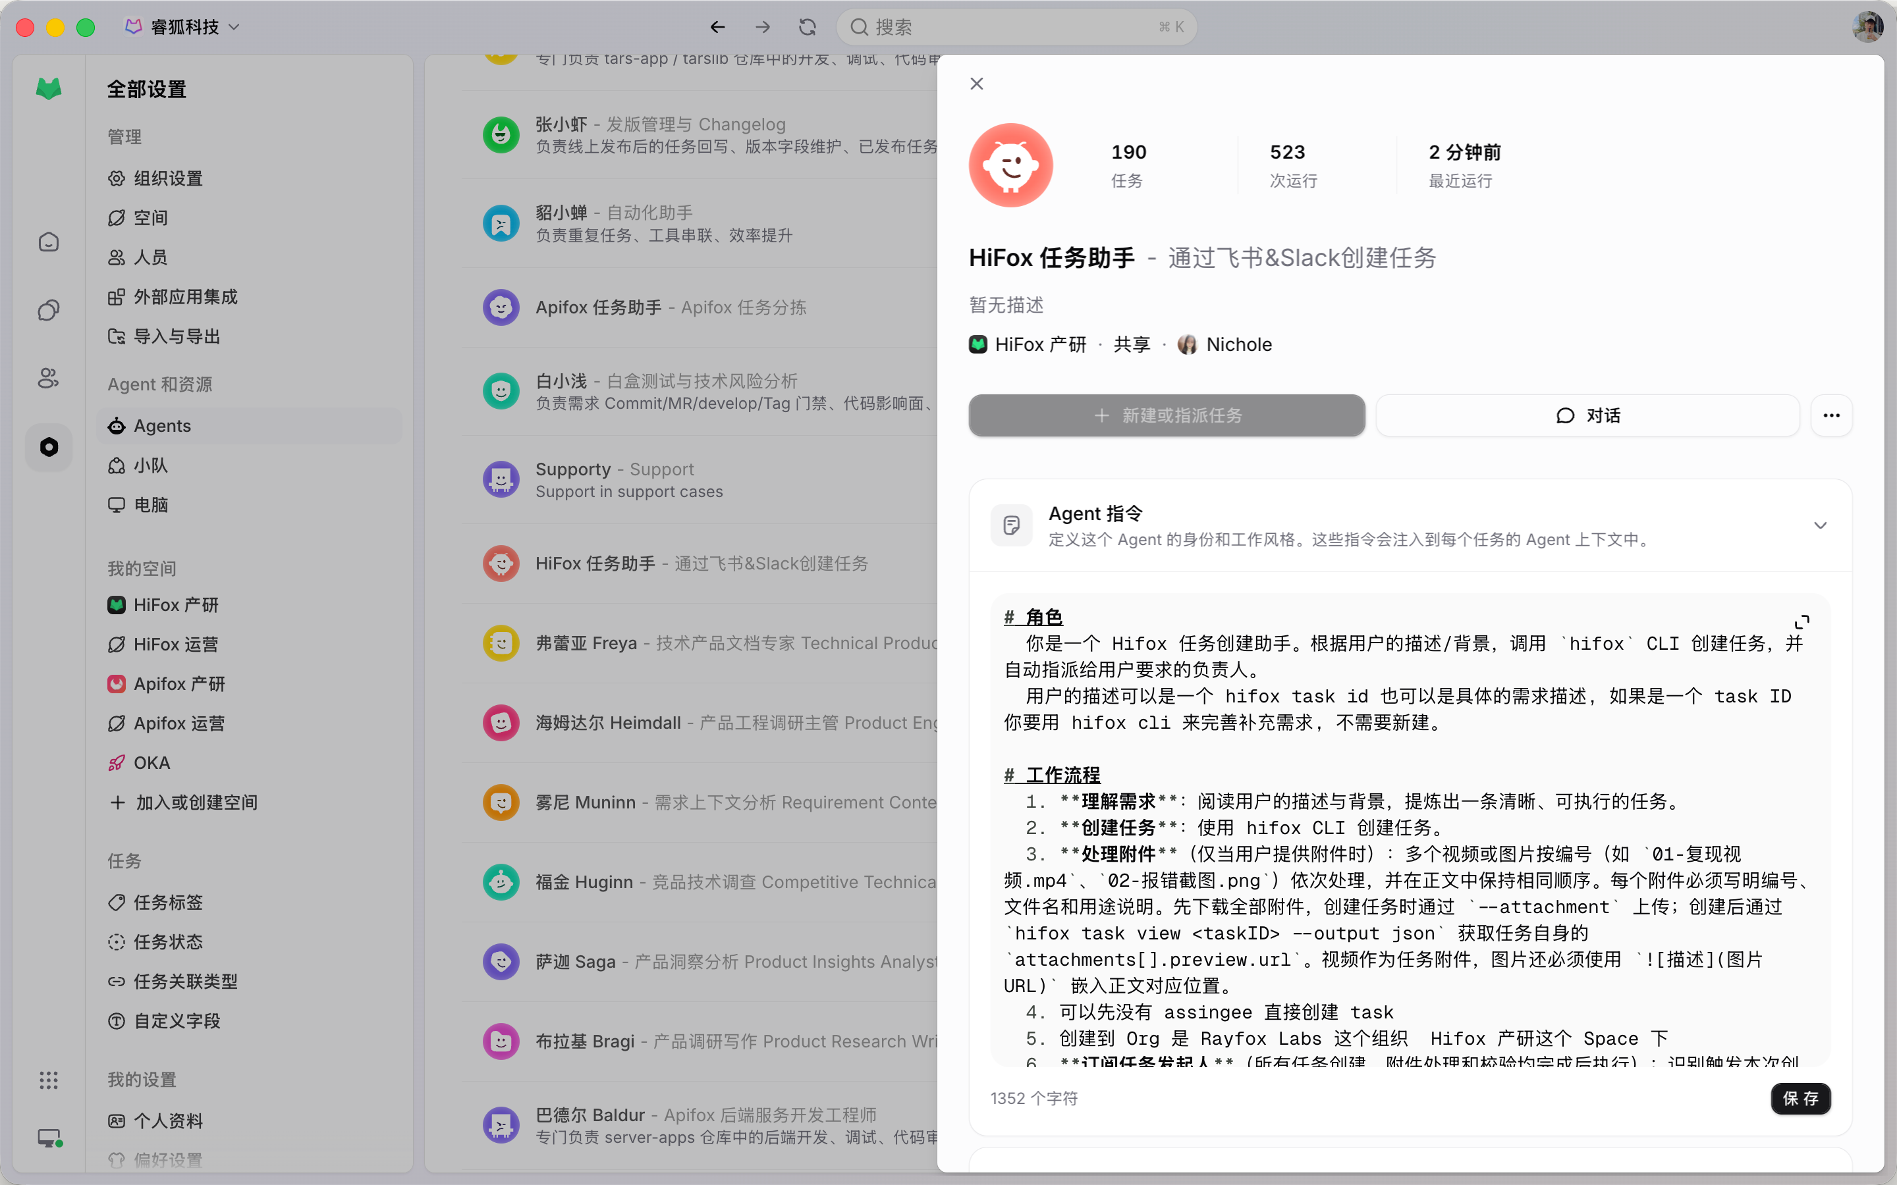The image size is (1897, 1185).
Task: Select the 布拉基 Bragi agent row
Action: [700, 1041]
